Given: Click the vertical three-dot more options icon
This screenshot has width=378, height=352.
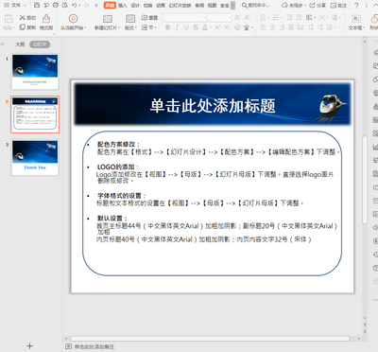Looking at the screenshot, I should click(x=366, y=6).
